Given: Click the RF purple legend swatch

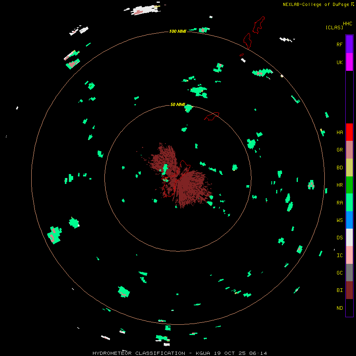Looking at the screenshot, I should 349,44.
